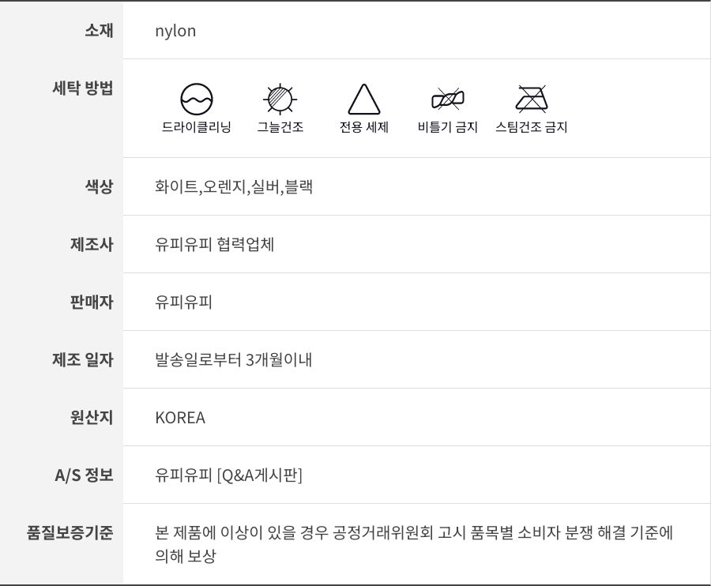Click the shade dry sun icon
711x586 pixels.
pos(280,100)
